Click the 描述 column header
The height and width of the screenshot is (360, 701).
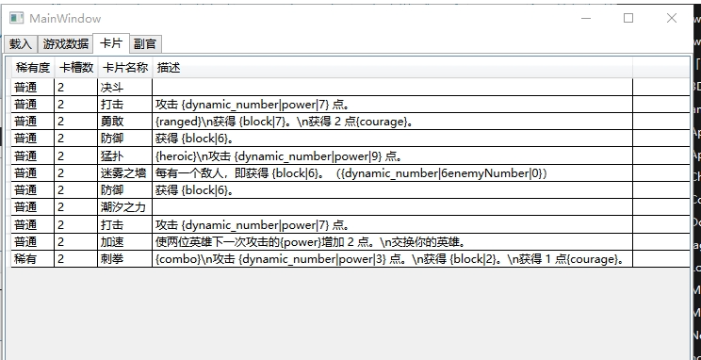[393, 68]
